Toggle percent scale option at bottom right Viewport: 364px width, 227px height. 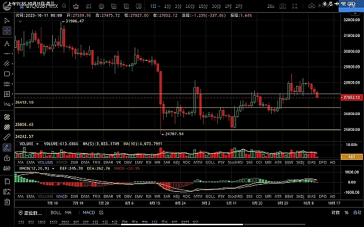(x=346, y=212)
